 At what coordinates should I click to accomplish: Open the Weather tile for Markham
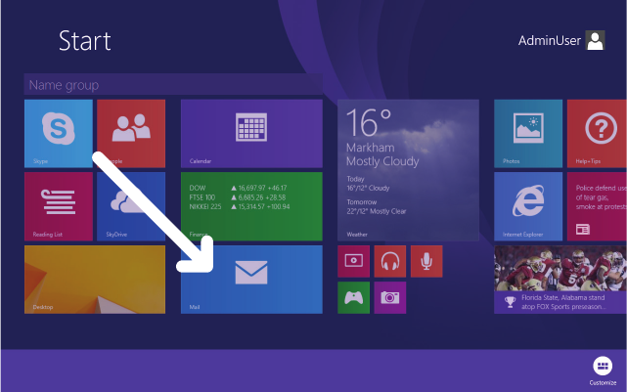(408, 170)
